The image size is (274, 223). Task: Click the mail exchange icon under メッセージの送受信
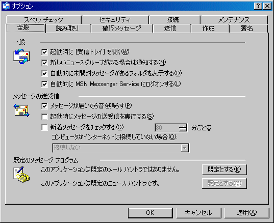(21, 110)
